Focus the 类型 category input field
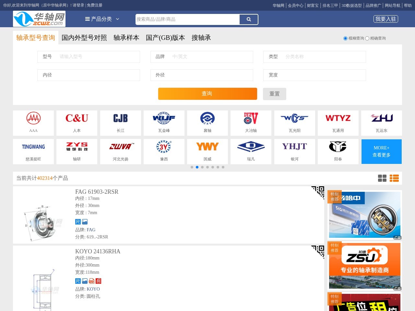Viewport: 415px width, 311px height. 314,57
